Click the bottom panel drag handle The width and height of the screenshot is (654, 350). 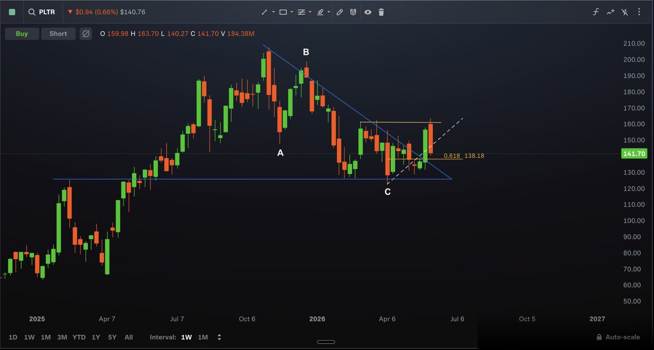tap(325, 342)
